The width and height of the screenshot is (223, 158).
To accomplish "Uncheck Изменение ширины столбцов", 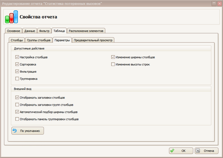I will click(113, 57).
